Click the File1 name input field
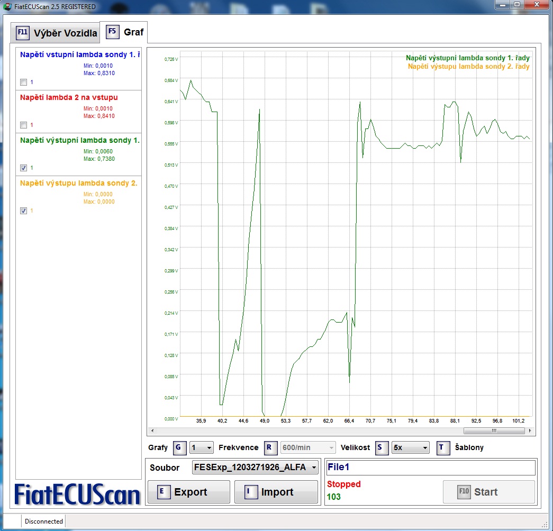Image resolution: width=553 pixels, height=531 pixels. (430, 468)
